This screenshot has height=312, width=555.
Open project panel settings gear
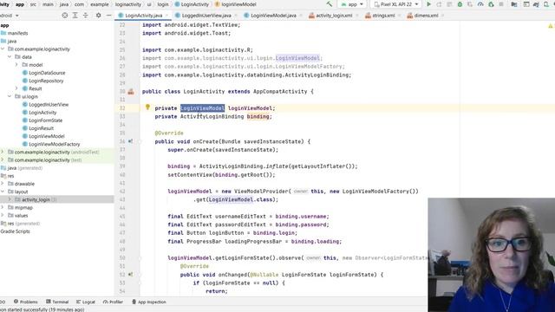click(x=98, y=16)
